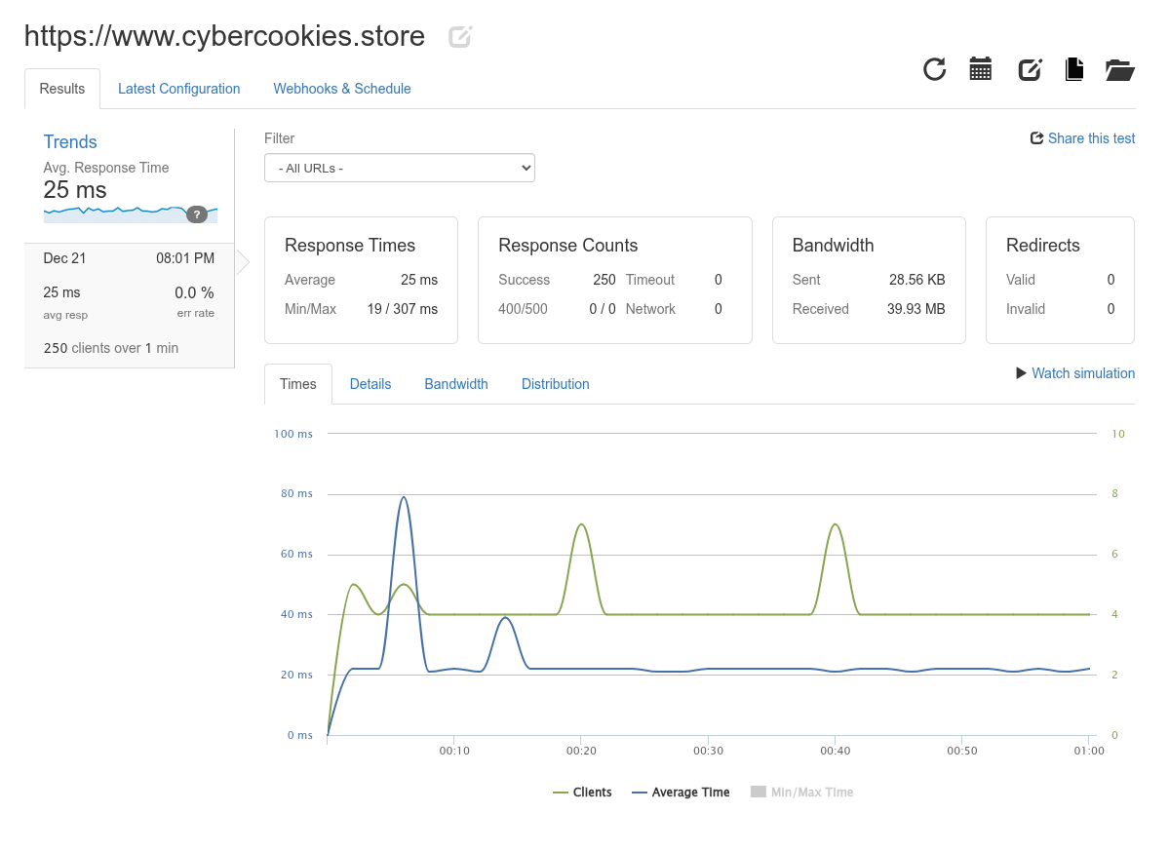This screenshot has width=1169, height=851.
Task: Archive the test using the folder icon
Action: pyautogui.click(x=1119, y=69)
